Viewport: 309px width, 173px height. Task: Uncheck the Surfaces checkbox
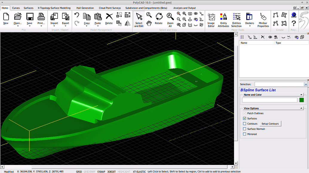(245, 118)
